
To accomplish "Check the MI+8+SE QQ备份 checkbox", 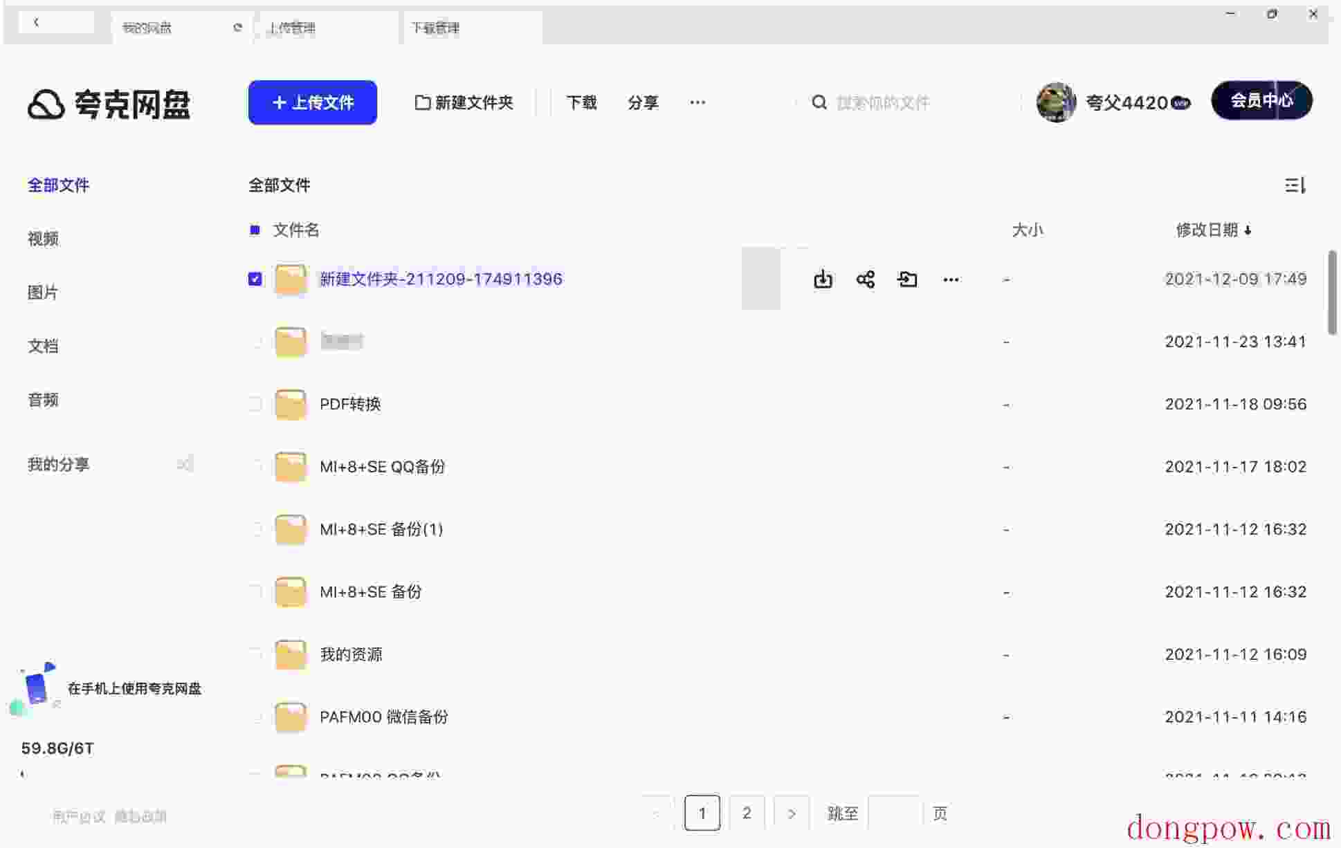I will [255, 467].
